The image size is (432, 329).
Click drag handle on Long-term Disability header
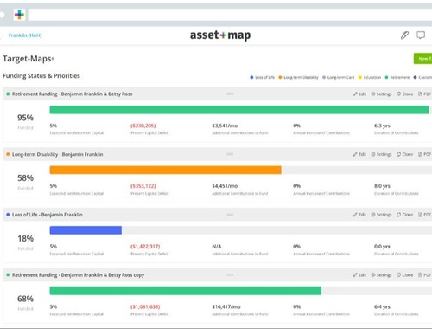click(x=230, y=154)
